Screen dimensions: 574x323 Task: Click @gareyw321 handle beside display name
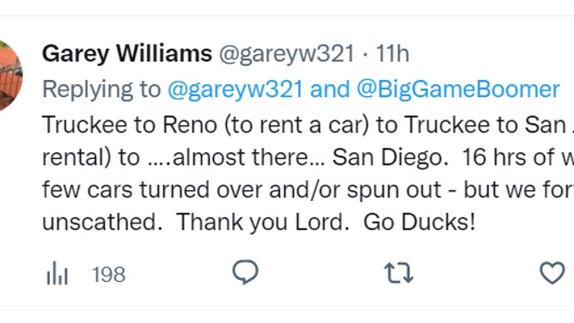pyautogui.click(x=287, y=54)
